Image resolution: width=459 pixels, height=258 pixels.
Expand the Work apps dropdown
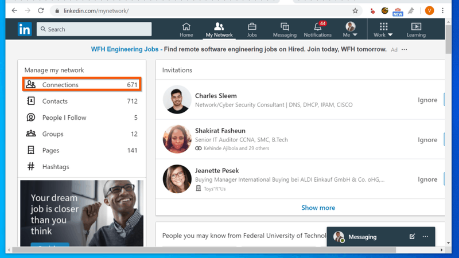coord(383,30)
